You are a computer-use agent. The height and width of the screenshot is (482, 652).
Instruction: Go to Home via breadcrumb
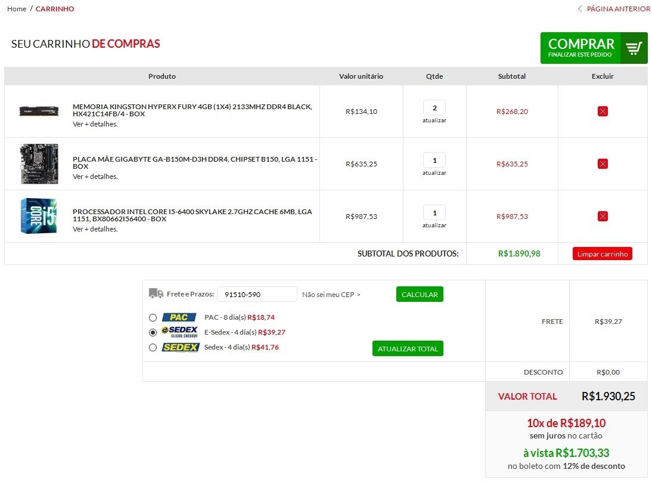17,9
